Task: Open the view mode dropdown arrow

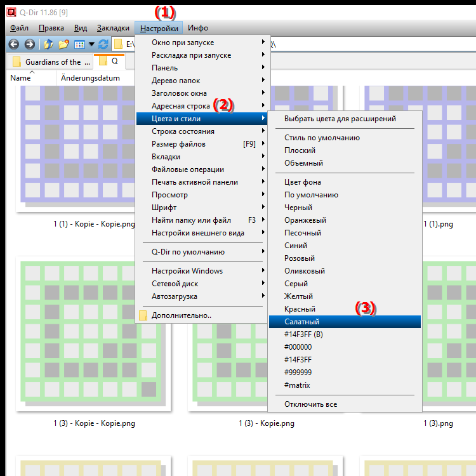Action: (91, 44)
